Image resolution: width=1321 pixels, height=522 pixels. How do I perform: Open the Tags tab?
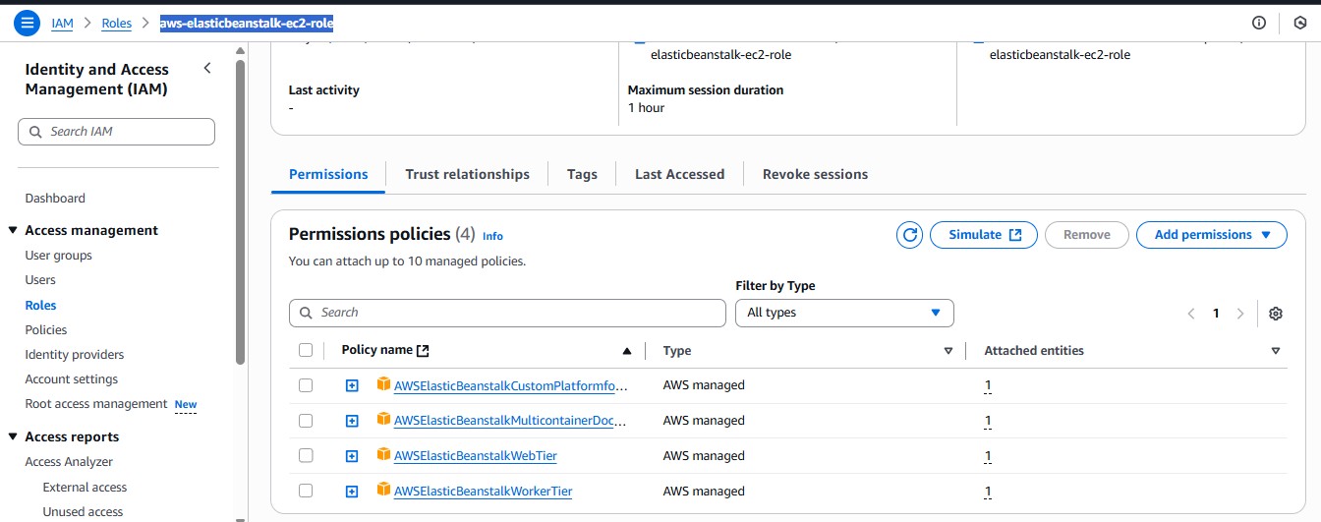click(x=582, y=174)
